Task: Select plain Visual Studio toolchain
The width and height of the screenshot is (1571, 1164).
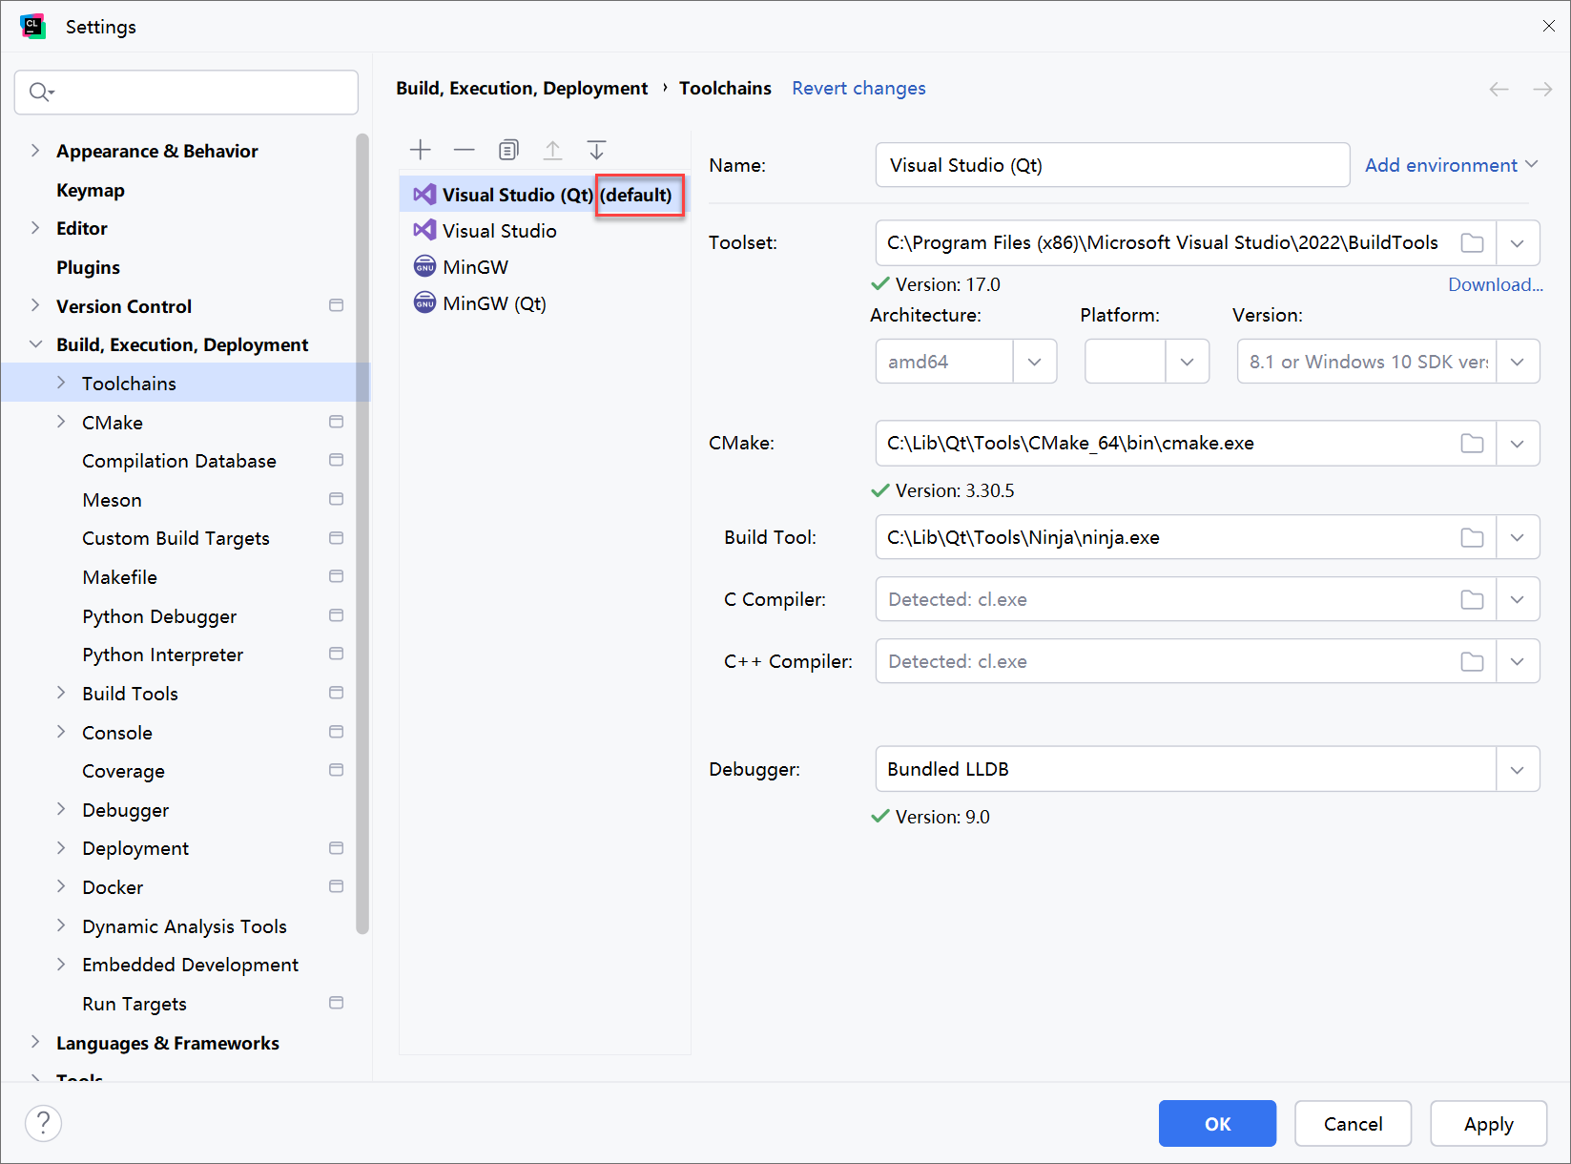Action: pyautogui.click(x=545, y=231)
